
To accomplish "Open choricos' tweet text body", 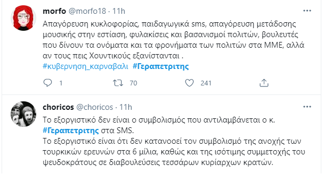I will pyautogui.click(x=174, y=141).
